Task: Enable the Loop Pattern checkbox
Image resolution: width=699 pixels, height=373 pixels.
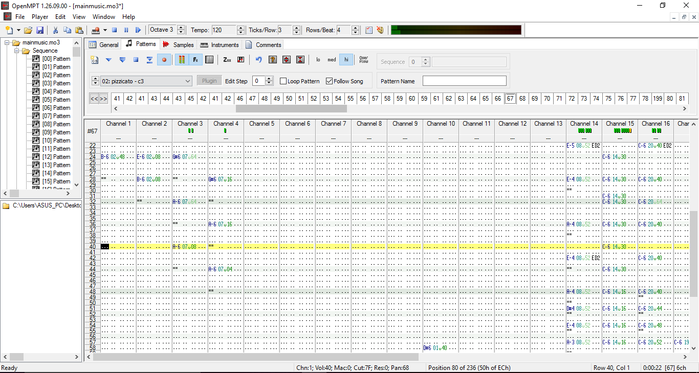Action: [283, 81]
